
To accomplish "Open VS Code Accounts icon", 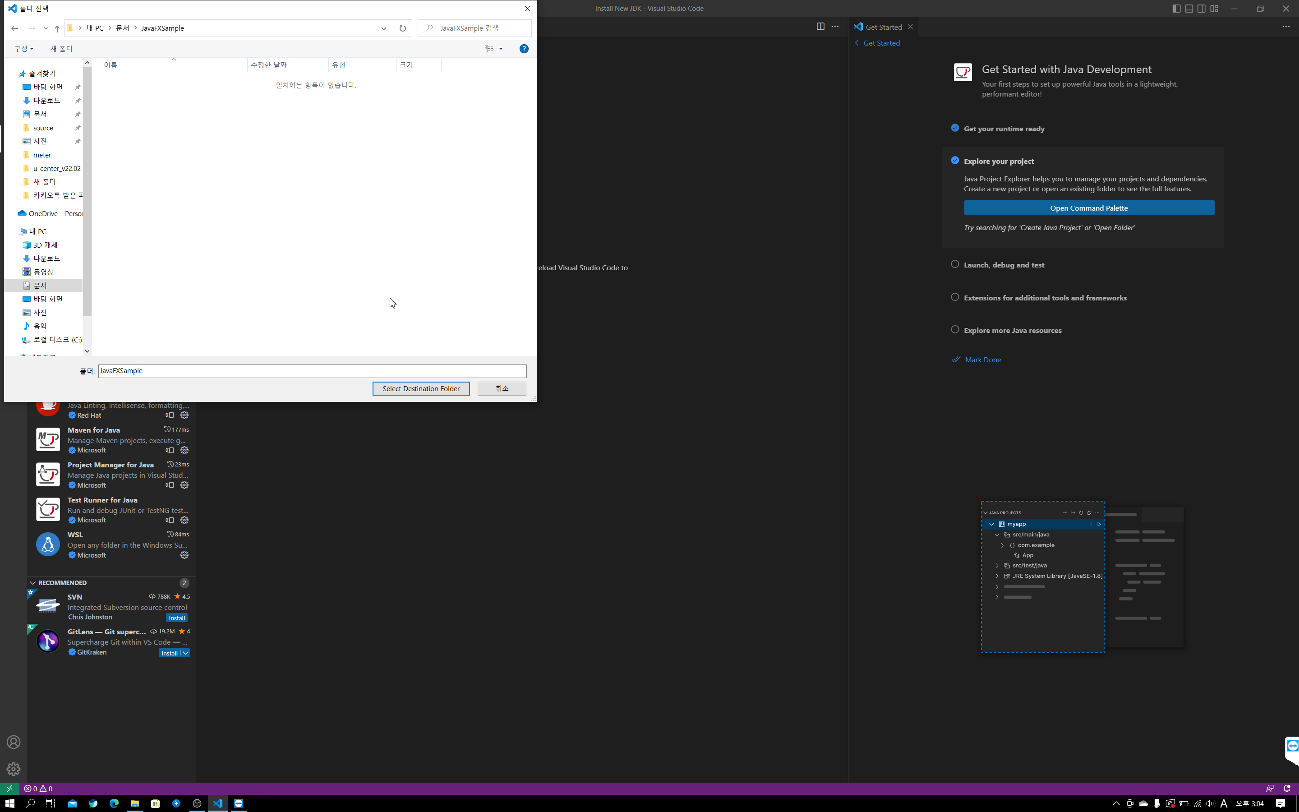I will [x=14, y=742].
